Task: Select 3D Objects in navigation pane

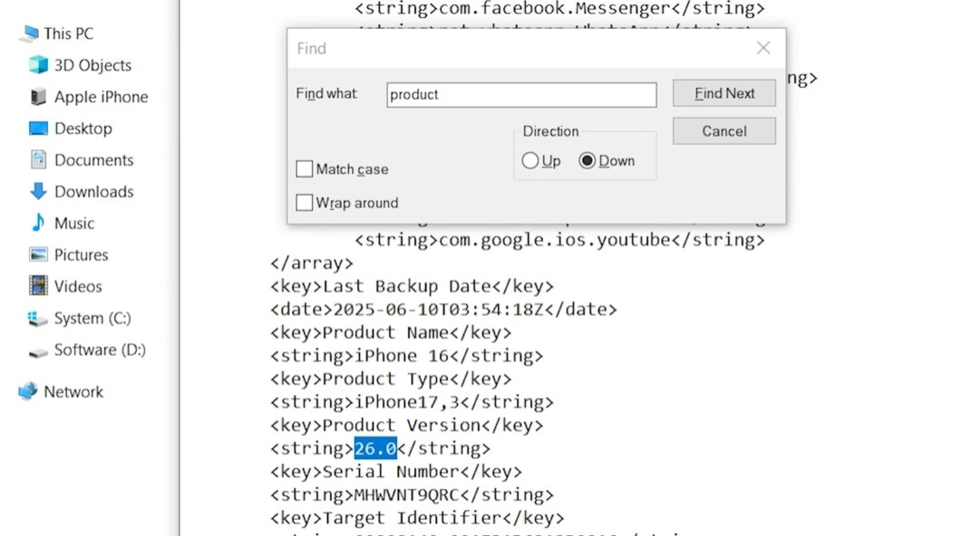Action: click(x=93, y=65)
